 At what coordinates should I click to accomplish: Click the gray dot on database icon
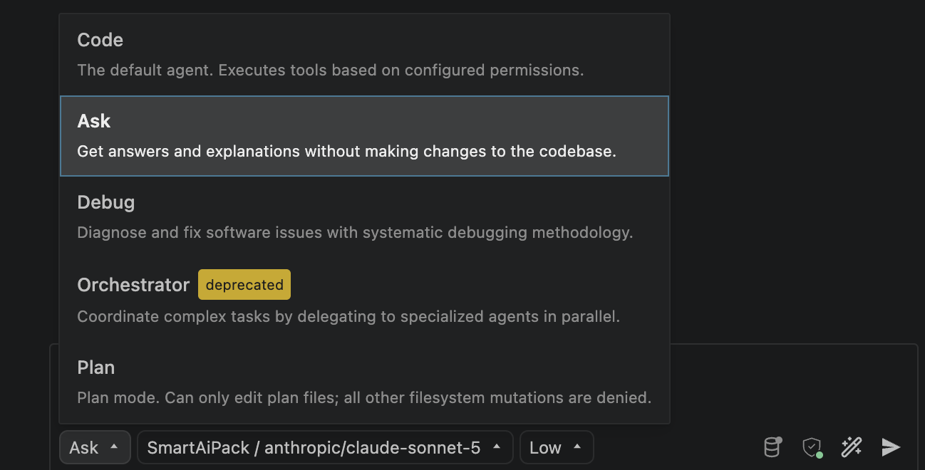coord(780,440)
